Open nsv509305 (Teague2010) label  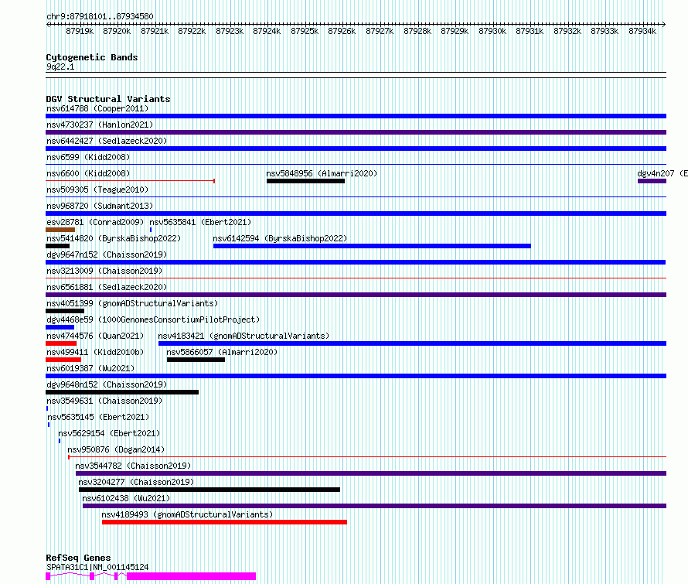[x=97, y=190]
